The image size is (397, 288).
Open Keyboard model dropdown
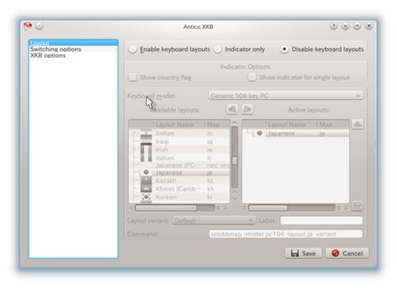(x=286, y=96)
